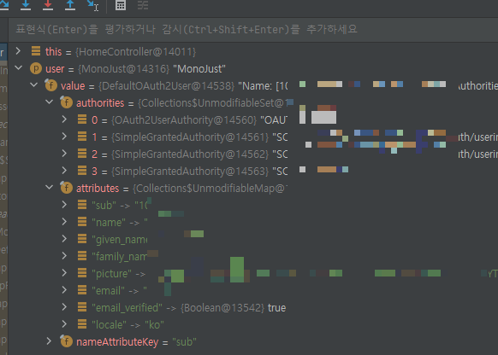
Task: Select the {HomeController@14011} value text
Action: [135, 52]
